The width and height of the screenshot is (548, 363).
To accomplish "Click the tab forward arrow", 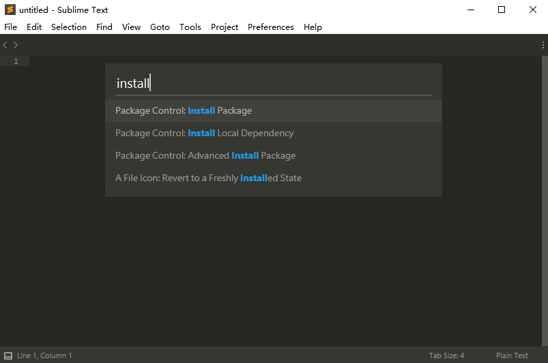I will click(16, 45).
